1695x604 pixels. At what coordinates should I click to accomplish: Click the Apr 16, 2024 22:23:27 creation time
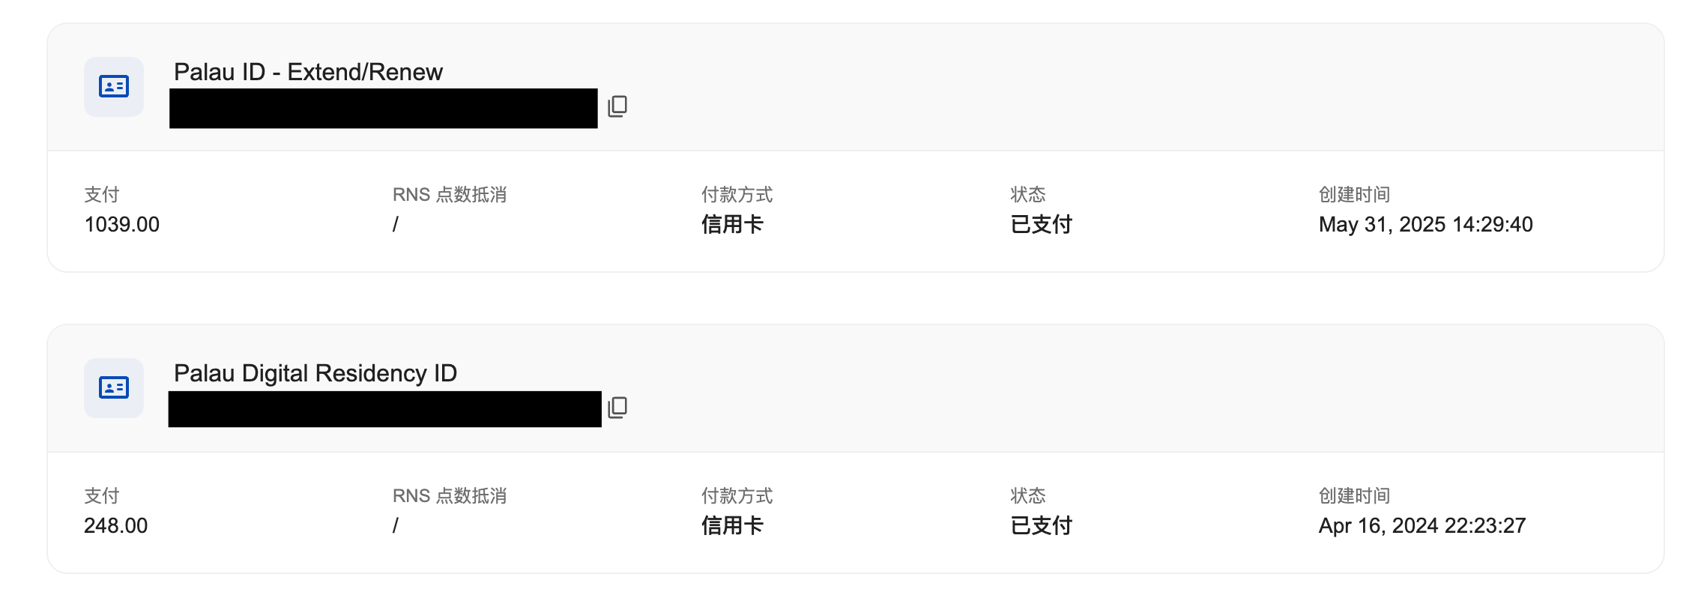pos(1422,526)
